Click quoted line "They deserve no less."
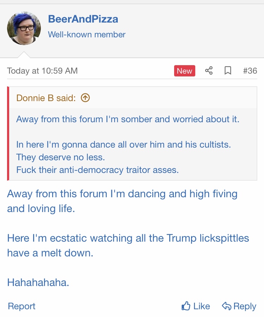The width and height of the screenshot is (264, 317). [x=61, y=157]
